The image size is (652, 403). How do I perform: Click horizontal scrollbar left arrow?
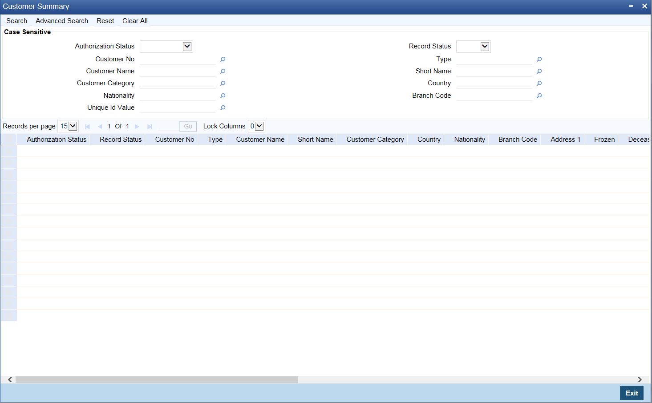[10, 380]
